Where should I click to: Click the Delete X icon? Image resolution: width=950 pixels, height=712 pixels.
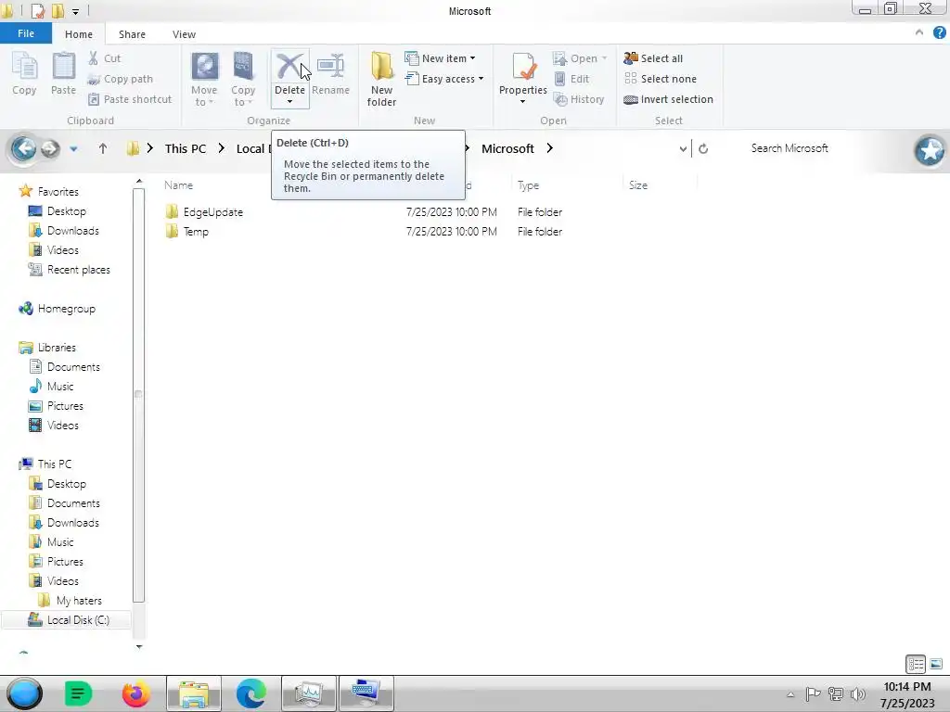click(x=289, y=66)
